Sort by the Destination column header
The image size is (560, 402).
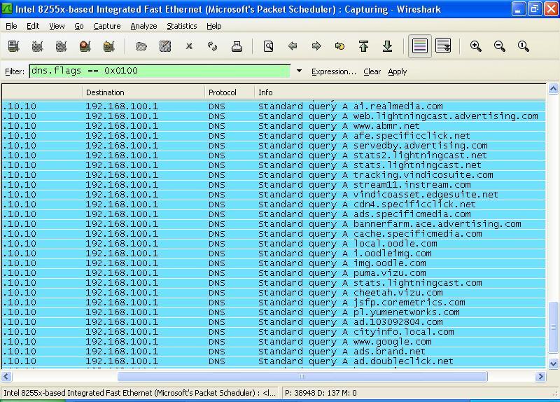click(x=143, y=92)
